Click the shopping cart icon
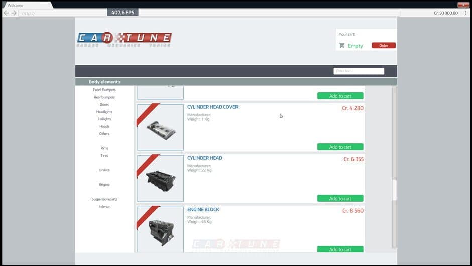This screenshot has width=472, height=266. [342, 46]
